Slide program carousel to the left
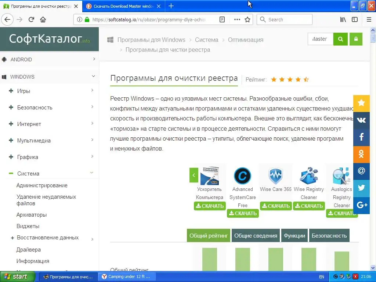Image resolution: width=376 pixels, height=282 pixels. (x=194, y=175)
